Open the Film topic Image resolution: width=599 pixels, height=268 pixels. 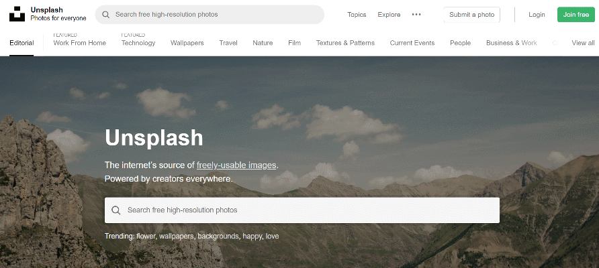click(295, 43)
